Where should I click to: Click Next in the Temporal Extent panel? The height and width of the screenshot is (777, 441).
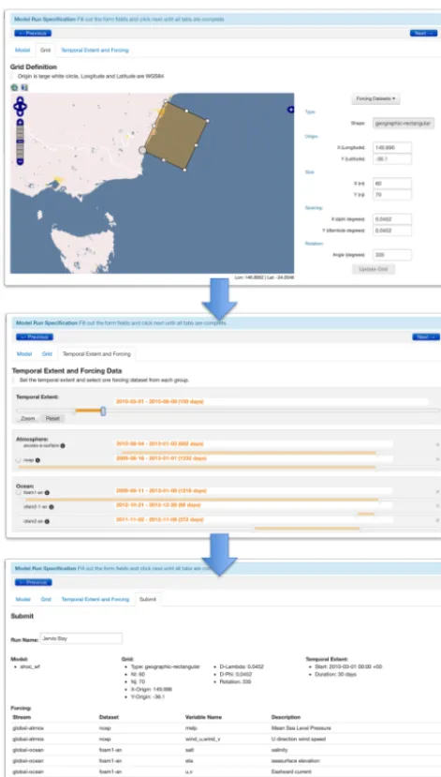(x=426, y=337)
